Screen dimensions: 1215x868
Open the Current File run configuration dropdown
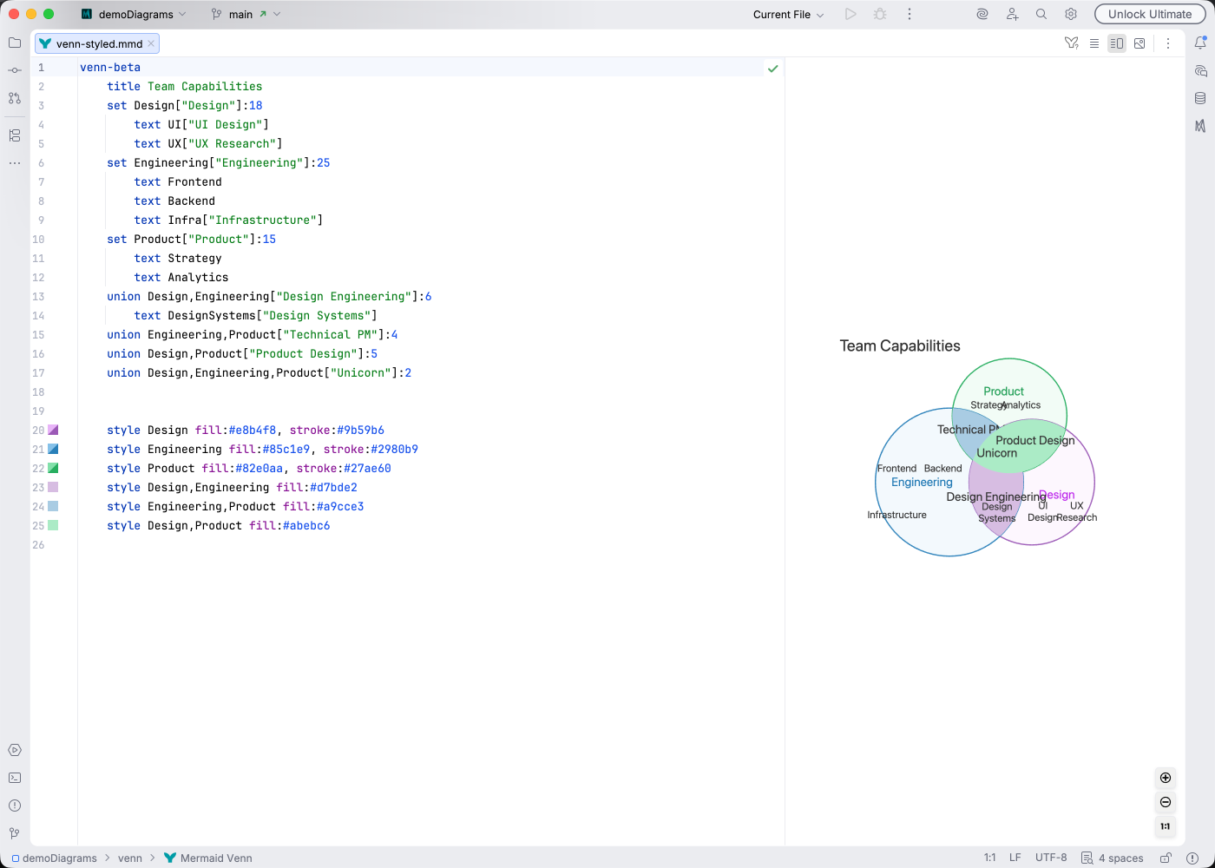tap(785, 14)
